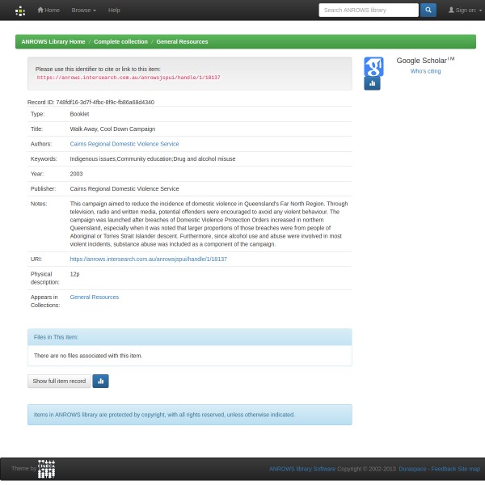Image resolution: width=485 pixels, height=485 pixels.
Task: Click the Who's citing link
Action: tap(425, 71)
